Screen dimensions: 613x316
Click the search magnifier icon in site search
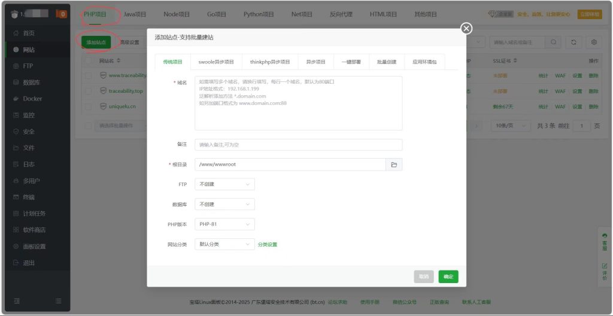click(554, 42)
